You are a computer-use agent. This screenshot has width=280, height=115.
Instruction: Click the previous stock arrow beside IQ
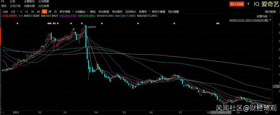(248, 4)
